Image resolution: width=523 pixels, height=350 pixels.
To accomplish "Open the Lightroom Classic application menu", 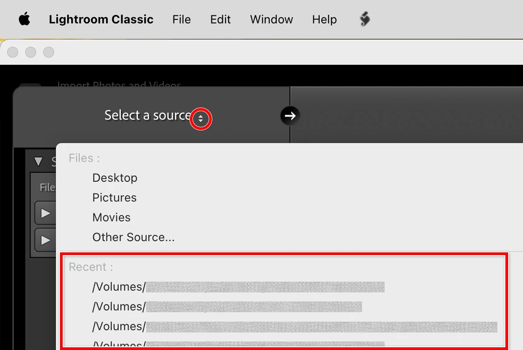I will 101,19.
